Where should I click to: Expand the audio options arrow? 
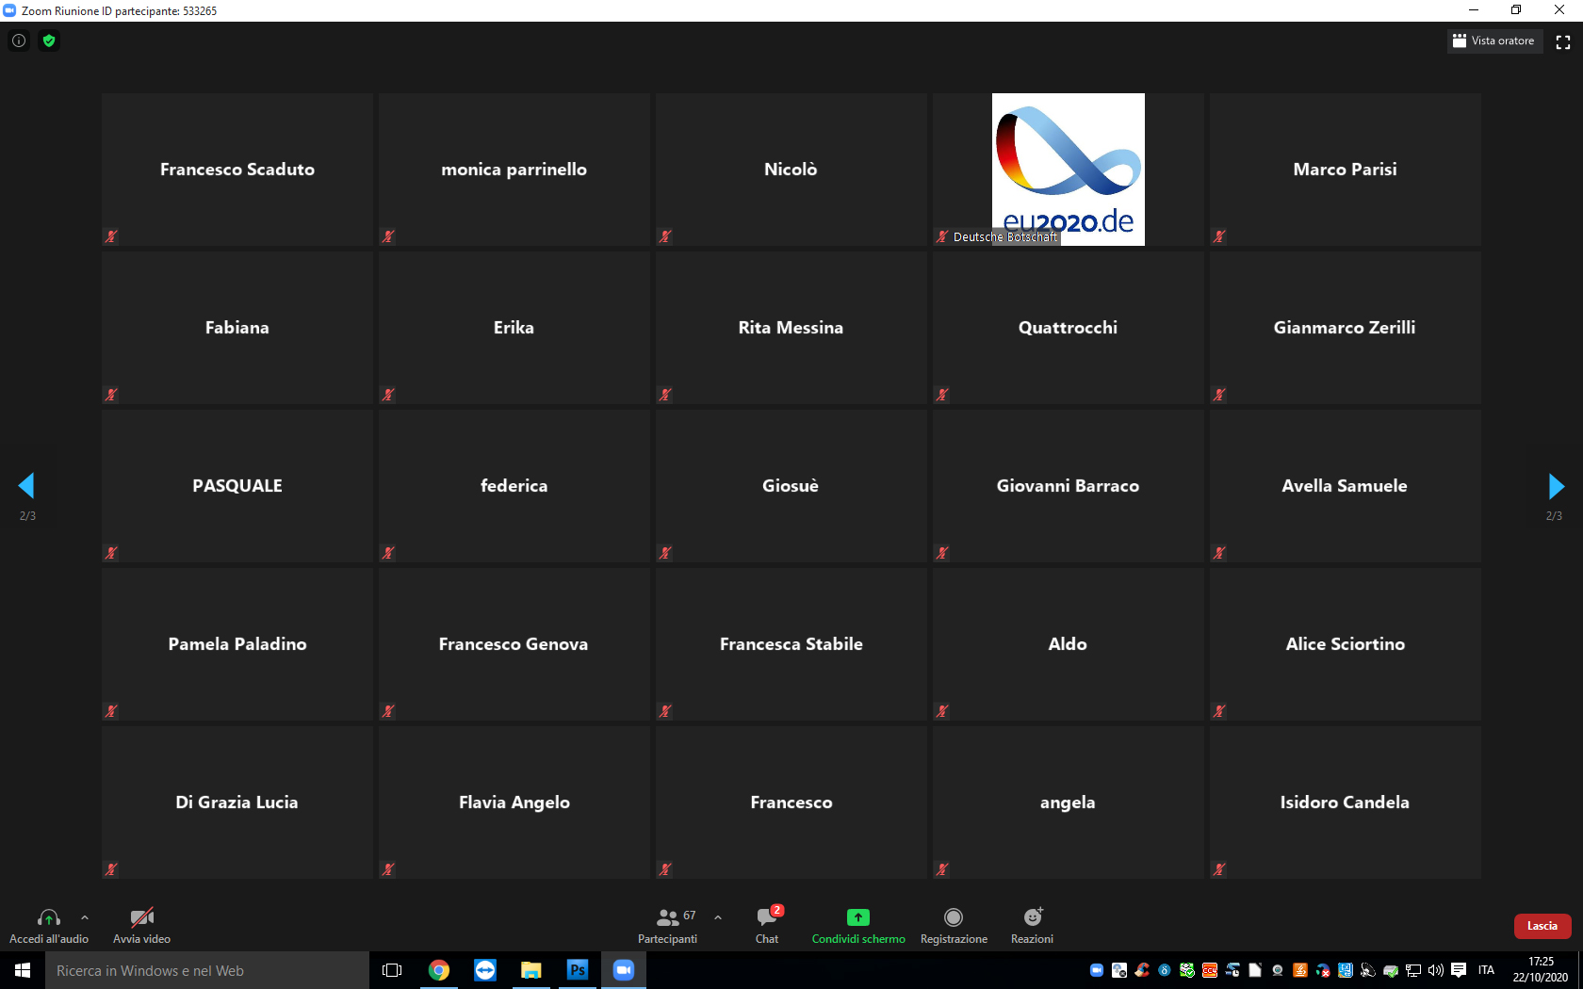[x=85, y=916]
